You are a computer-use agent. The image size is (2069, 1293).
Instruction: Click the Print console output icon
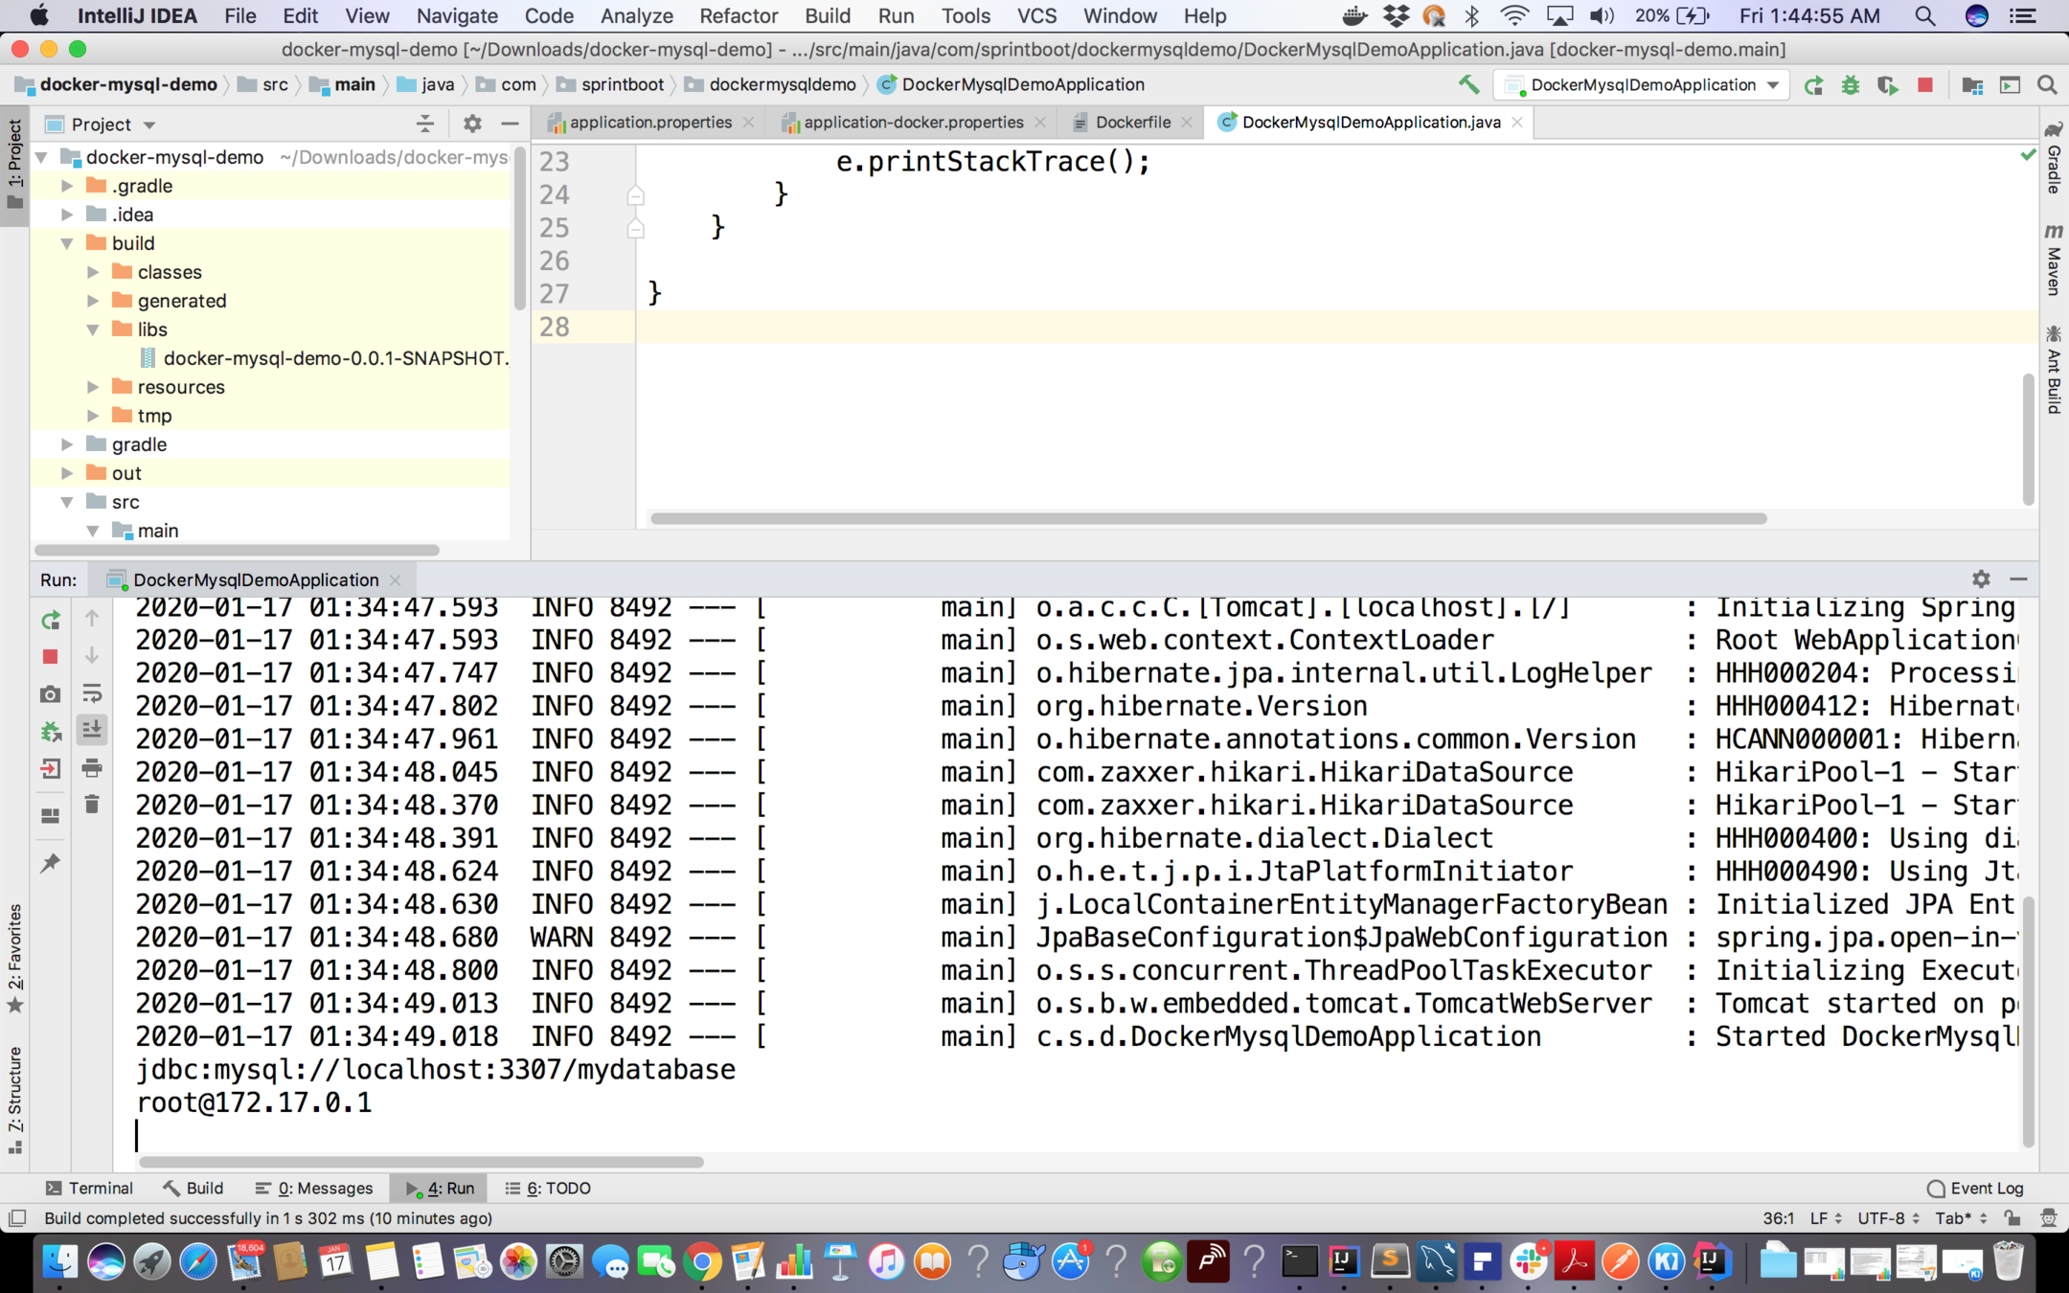click(x=92, y=768)
